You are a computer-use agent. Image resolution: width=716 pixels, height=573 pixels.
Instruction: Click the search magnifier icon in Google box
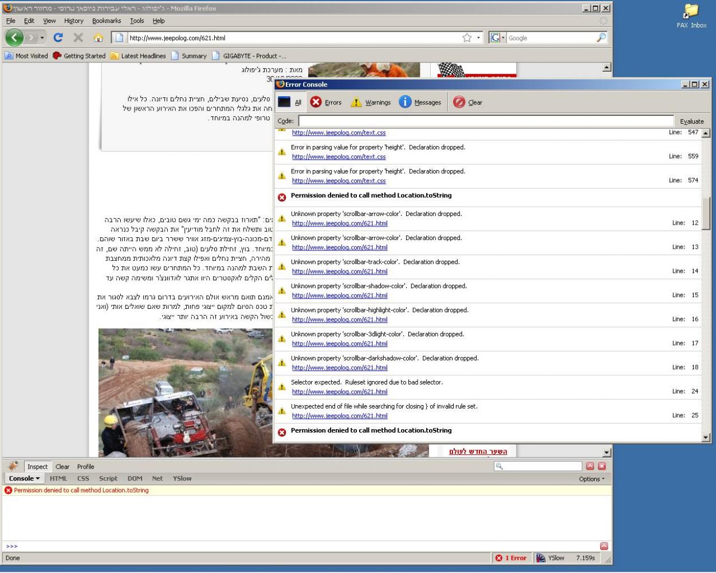point(601,38)
